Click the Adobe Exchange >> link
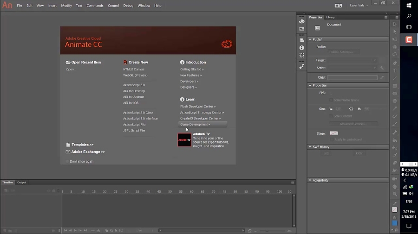 [x=88, y=152]
